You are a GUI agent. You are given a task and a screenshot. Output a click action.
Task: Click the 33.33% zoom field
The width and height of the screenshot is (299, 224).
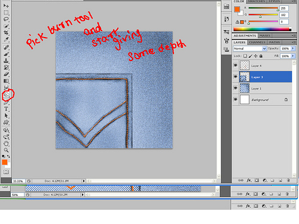pos(18,181)
